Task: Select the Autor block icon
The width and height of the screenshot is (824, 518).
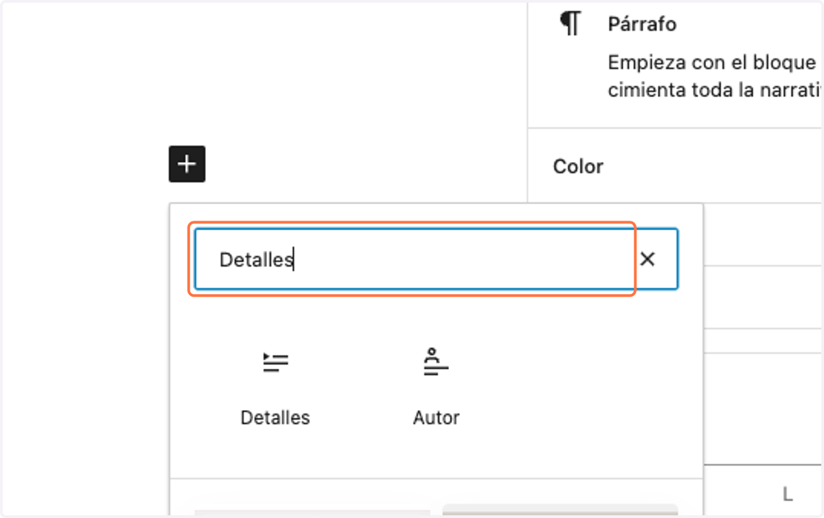Action: [436, 362]
